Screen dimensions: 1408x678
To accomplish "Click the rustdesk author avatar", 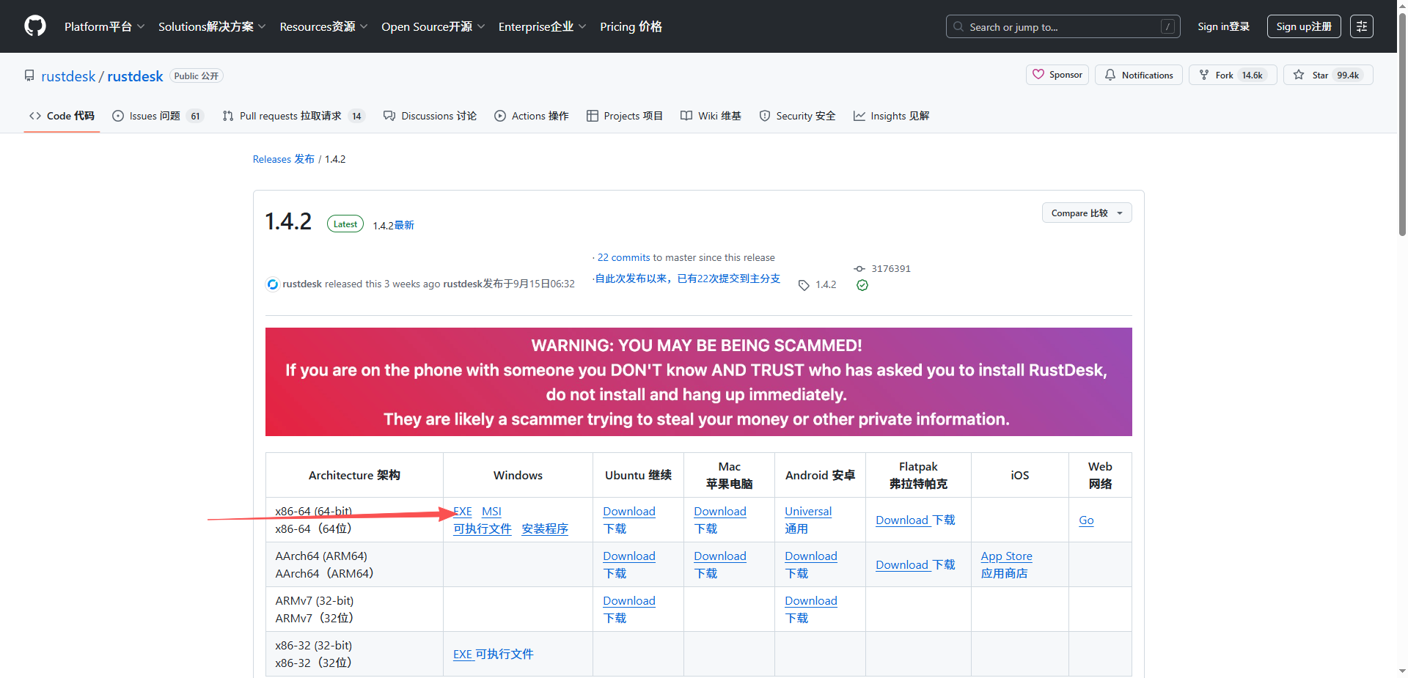I will 273,284.
